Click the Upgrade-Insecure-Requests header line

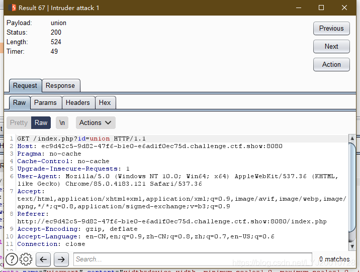click(x=73, y=169)
